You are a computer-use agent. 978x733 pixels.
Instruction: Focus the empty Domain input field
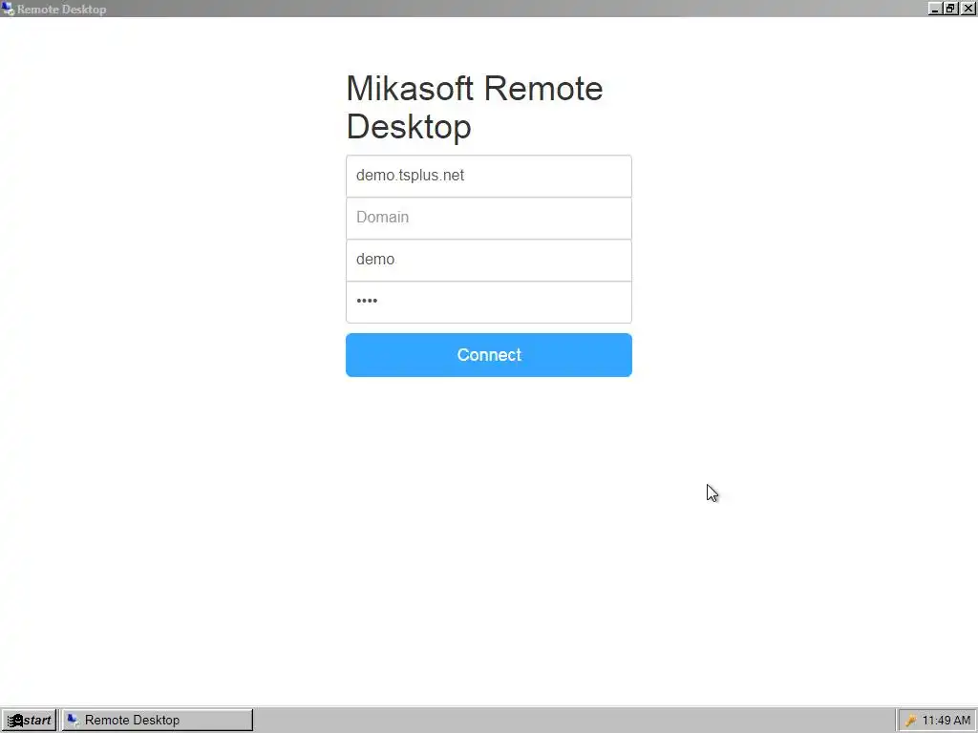click(488, 219)
